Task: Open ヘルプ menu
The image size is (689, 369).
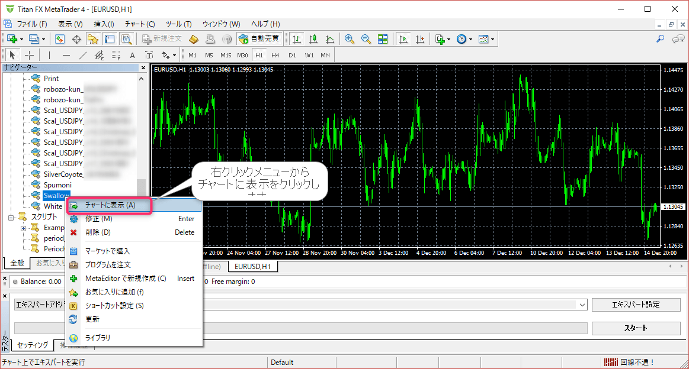Action: tap(265, 24)
